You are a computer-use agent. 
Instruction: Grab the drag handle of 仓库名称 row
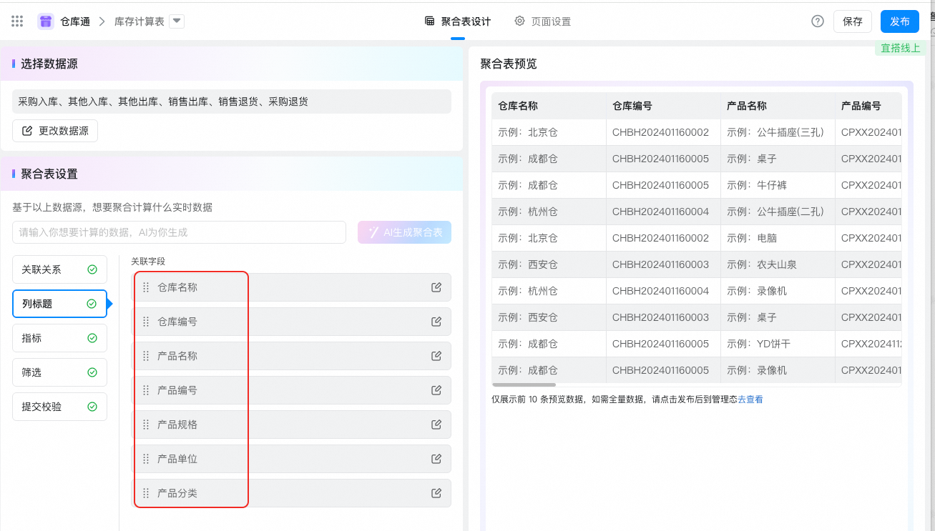tap(146, 287)
